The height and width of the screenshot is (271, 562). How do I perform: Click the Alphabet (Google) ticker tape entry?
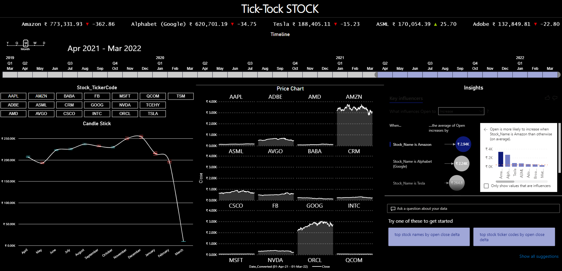click(193, 24)
